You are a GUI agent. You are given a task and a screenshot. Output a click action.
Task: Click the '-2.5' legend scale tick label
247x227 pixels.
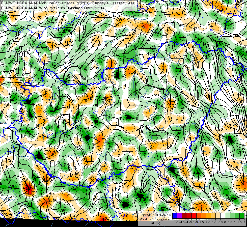point(201,222)
